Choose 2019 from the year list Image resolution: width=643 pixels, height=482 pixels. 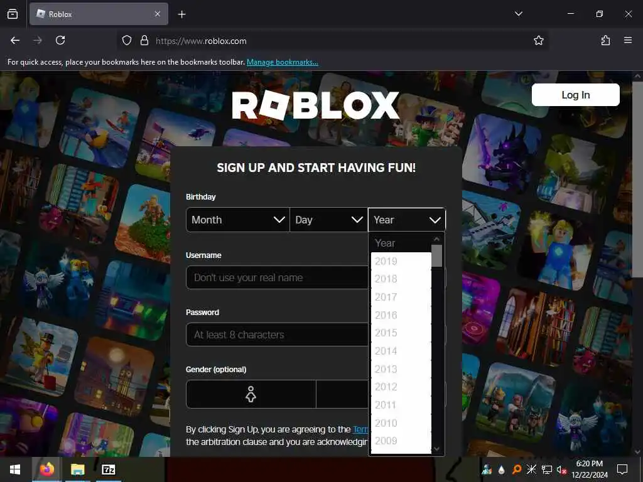tap(401, 261)
